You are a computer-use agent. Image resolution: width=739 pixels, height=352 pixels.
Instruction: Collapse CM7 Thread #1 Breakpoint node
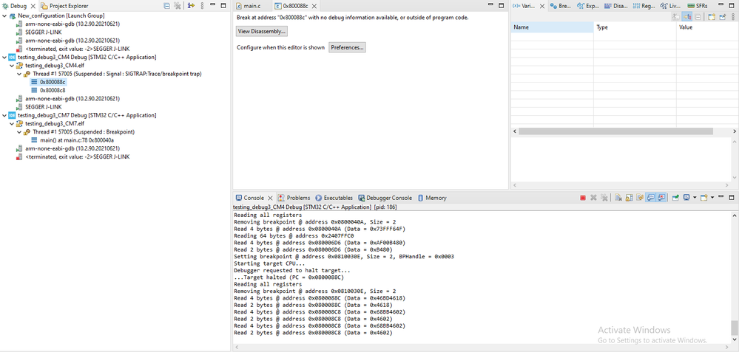pyautogui.click(x=20, y=132)
